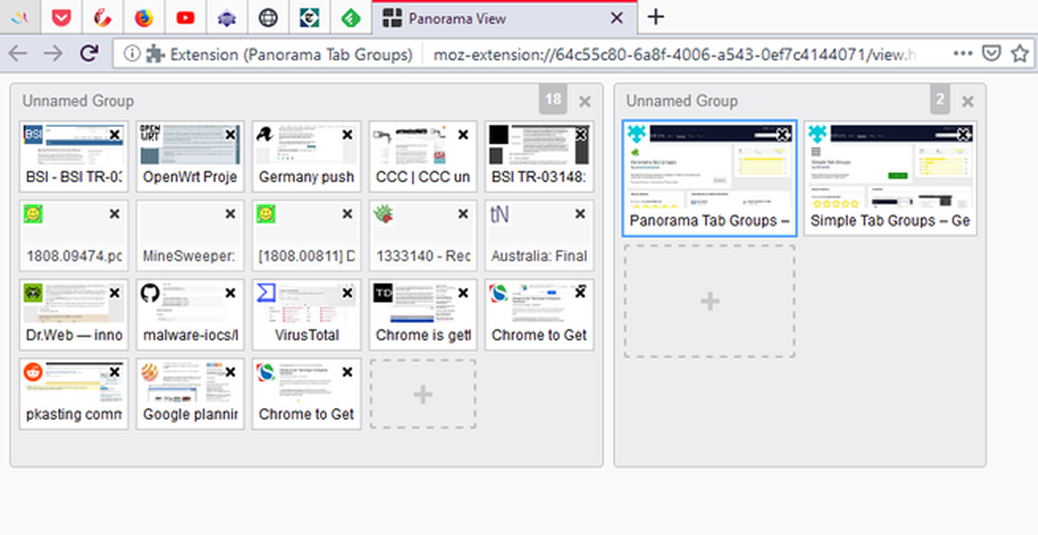Open the page actions three-dot menu

[963, 54]
